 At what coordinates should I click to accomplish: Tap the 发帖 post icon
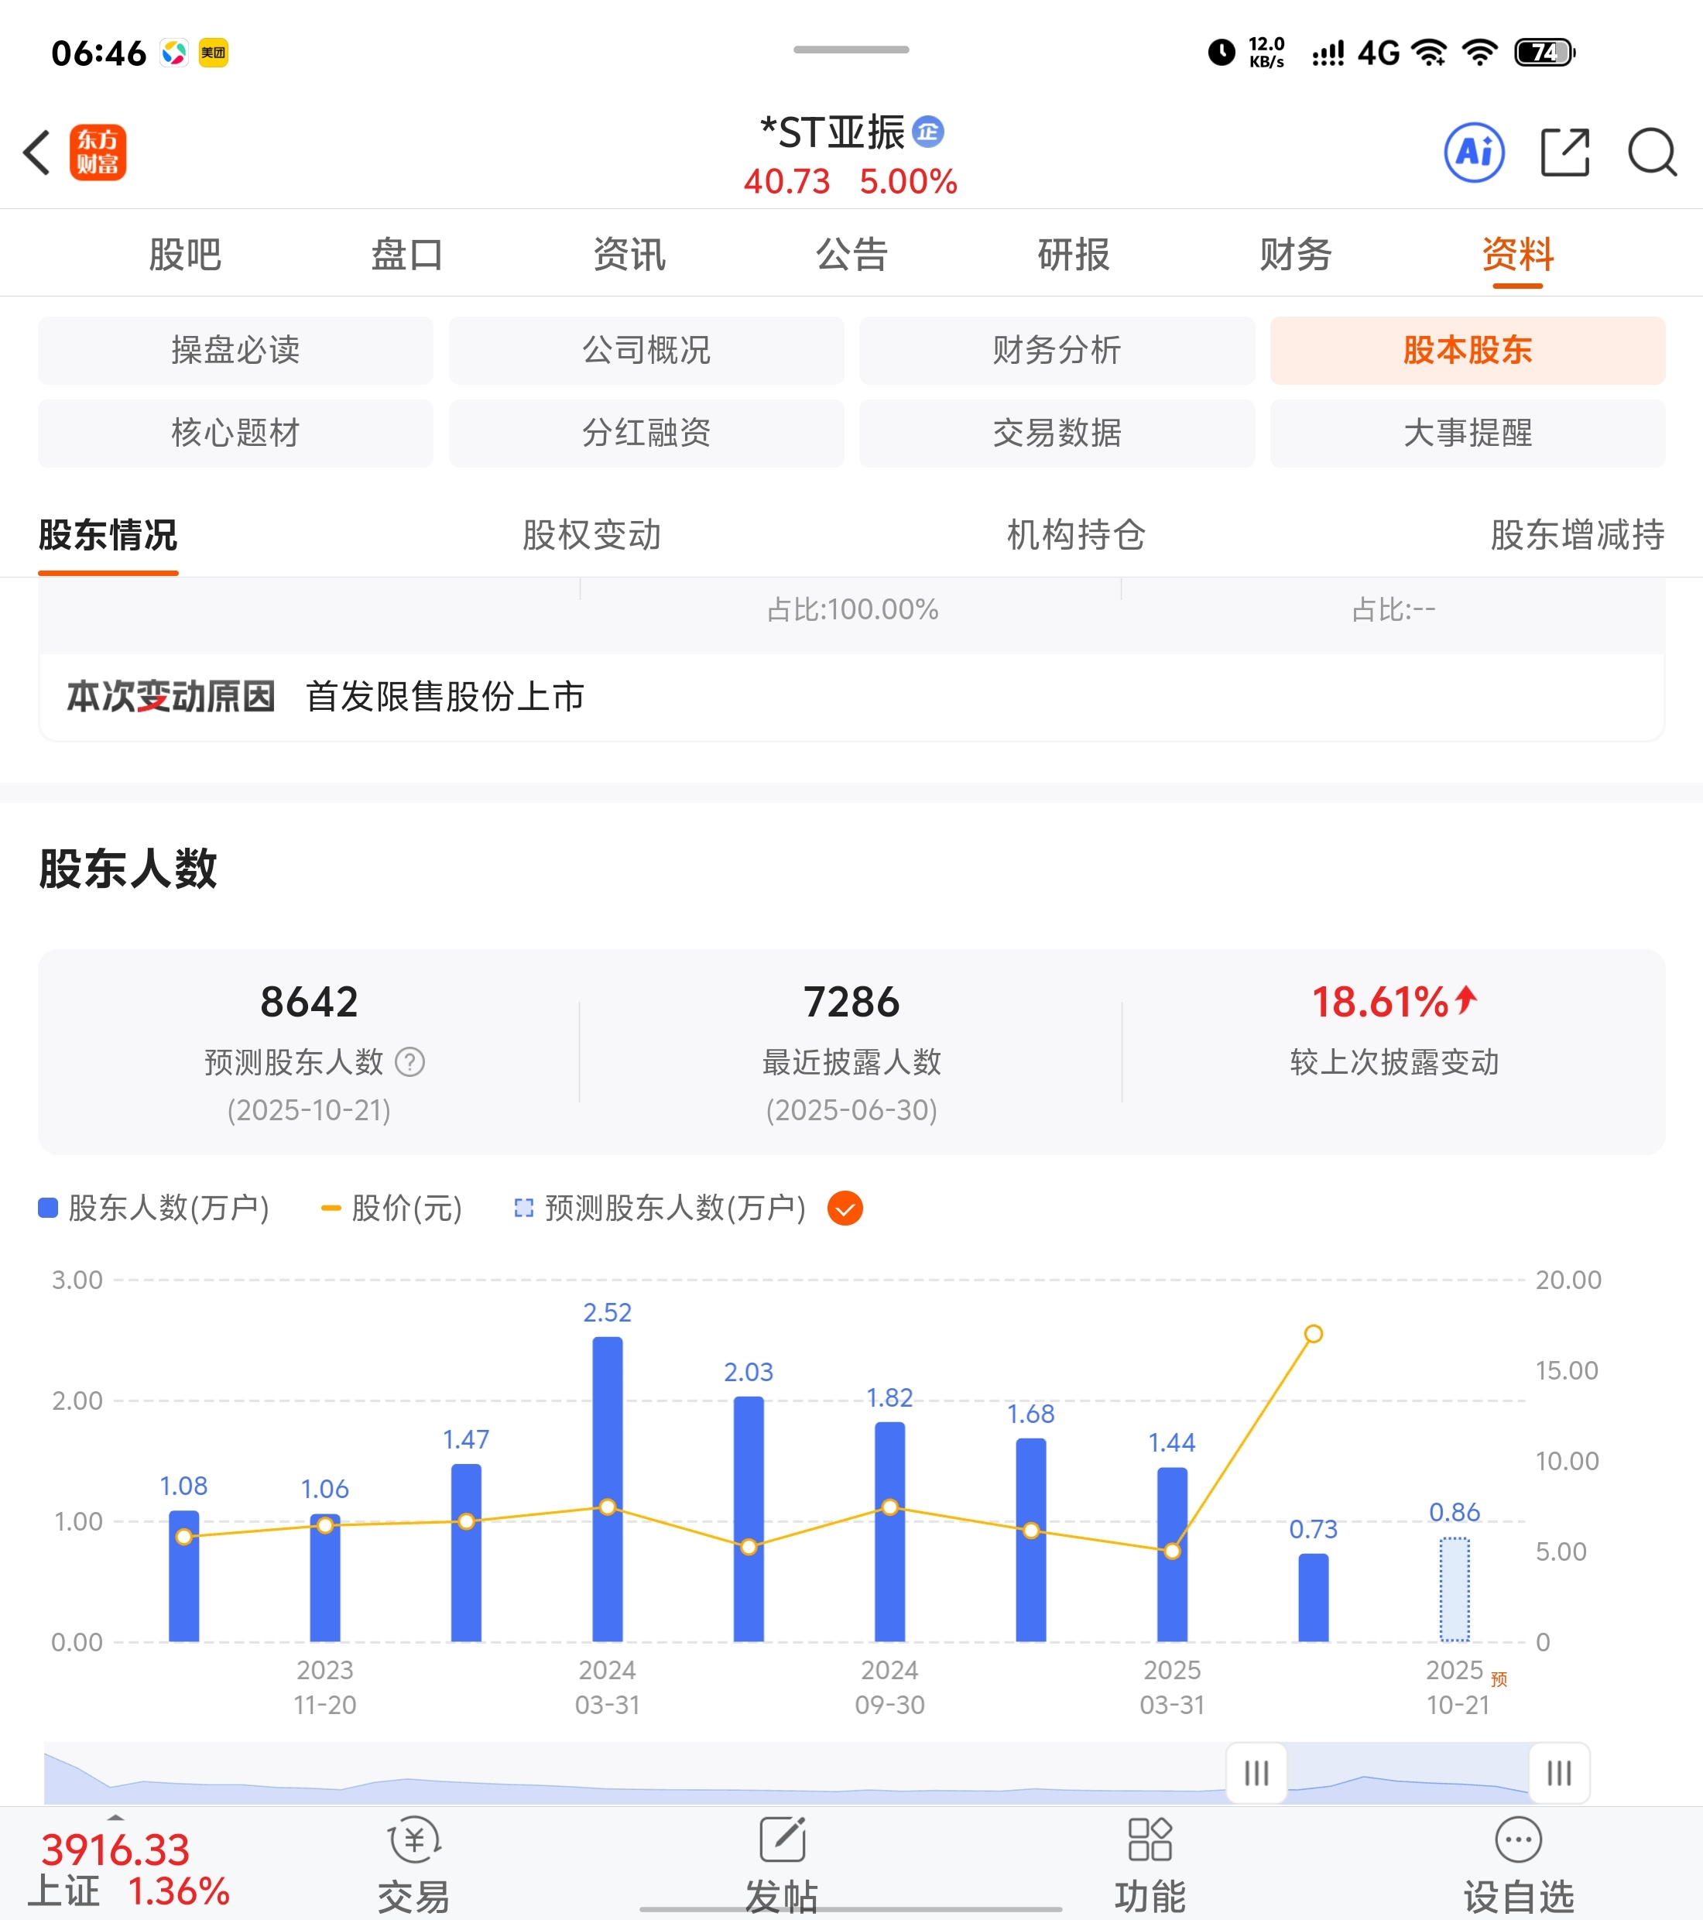click(783, 1840)
